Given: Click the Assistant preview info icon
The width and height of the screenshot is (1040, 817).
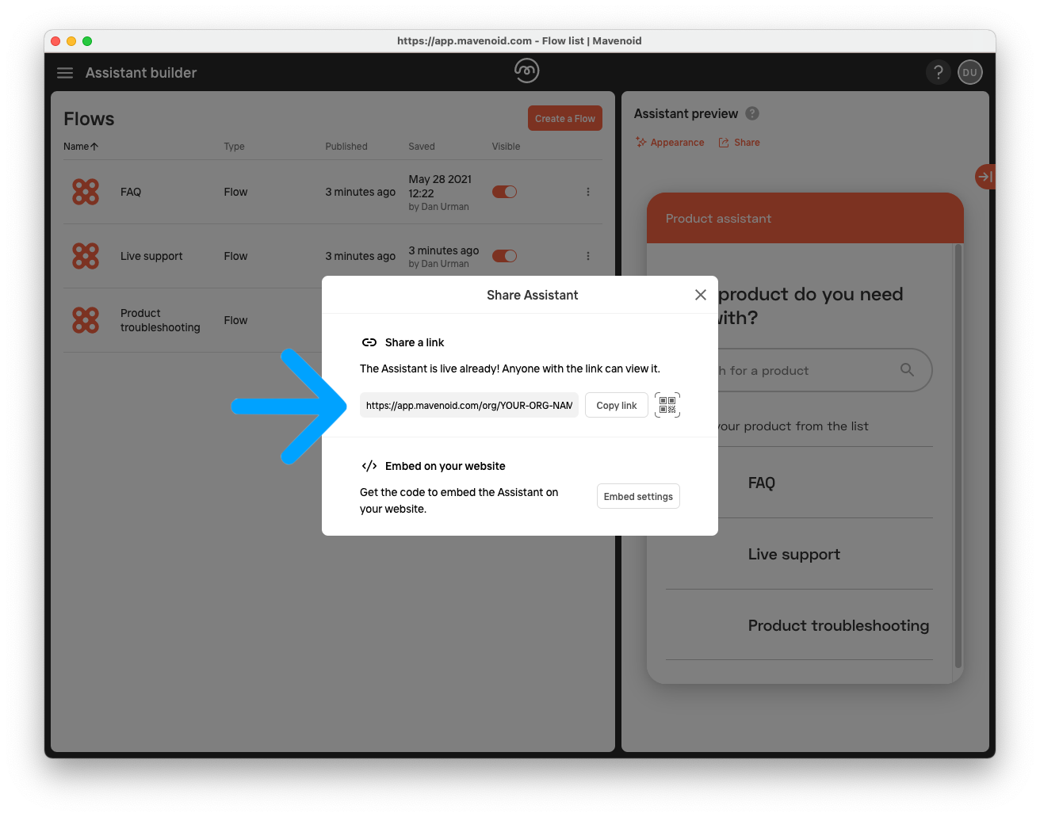Looking at the screenshot, I should (752, 113).
